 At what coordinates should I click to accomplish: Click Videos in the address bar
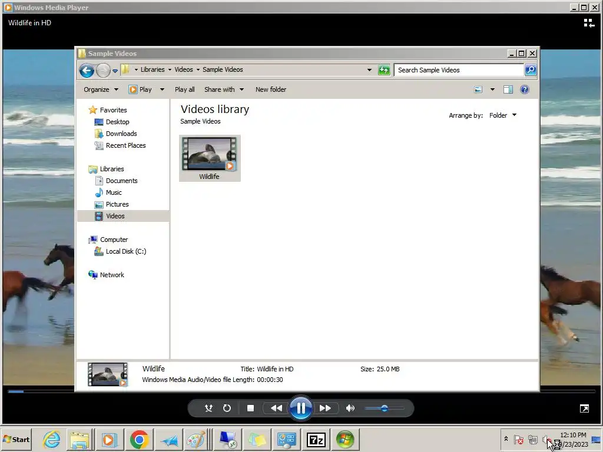(184, 69)
